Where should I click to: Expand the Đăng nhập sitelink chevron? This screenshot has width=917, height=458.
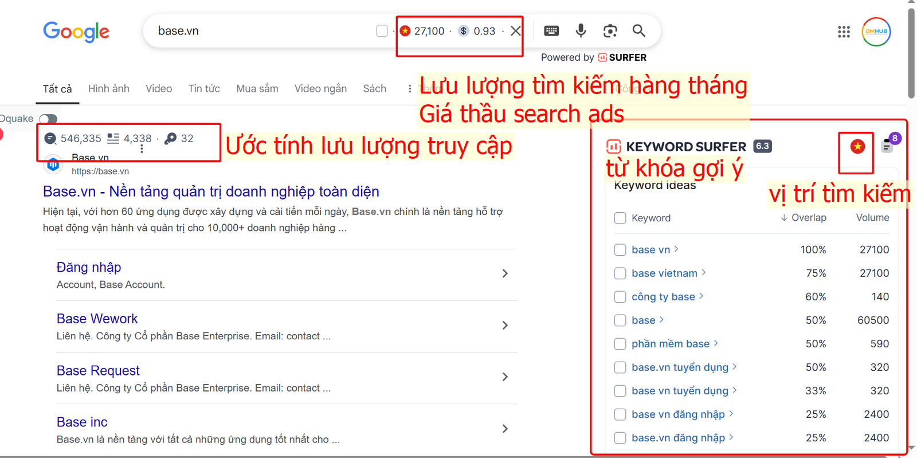[505, 273]
